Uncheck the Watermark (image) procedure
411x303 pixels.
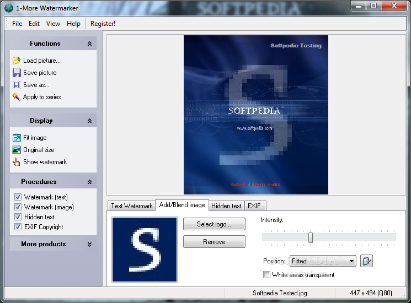(18, 207)
